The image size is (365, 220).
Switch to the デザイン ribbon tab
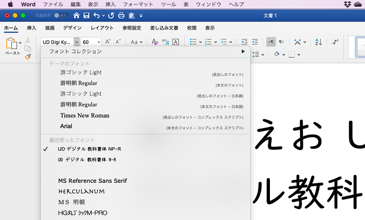[x=72, y=28]
